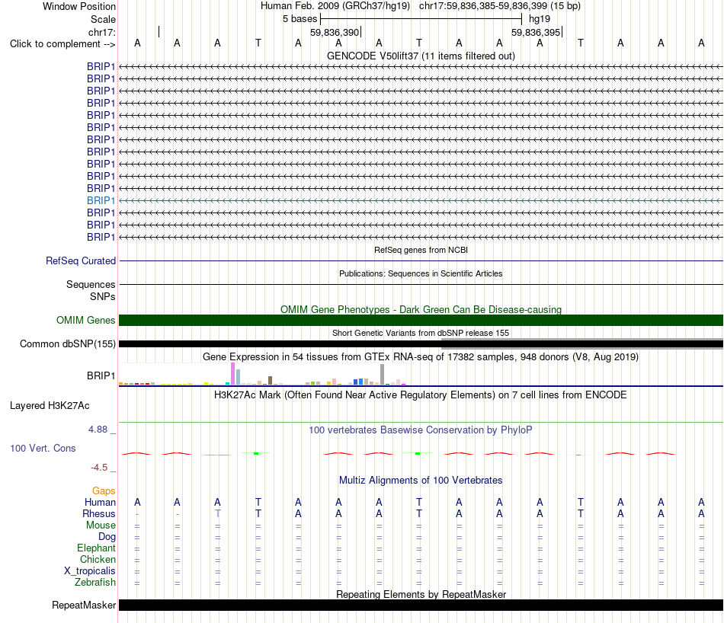Select the Zebrafish species row label
The height and width of the screenshot is (623, 724).
pyautogui.click(x=95, y=583)
